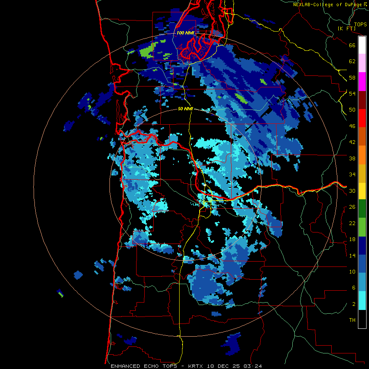Click the "[K FT]" units label

[346, 29]
